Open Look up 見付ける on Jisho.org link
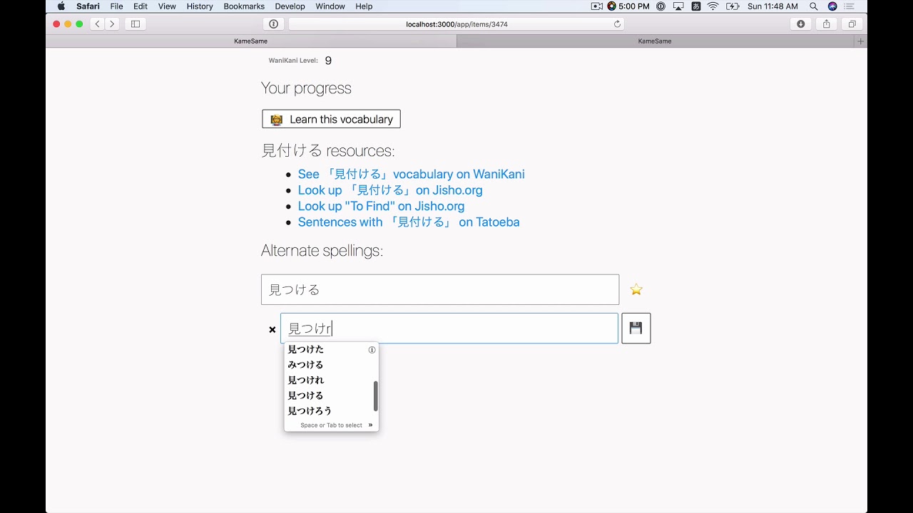This screenshot has width=913, height=513. [390, 190]
